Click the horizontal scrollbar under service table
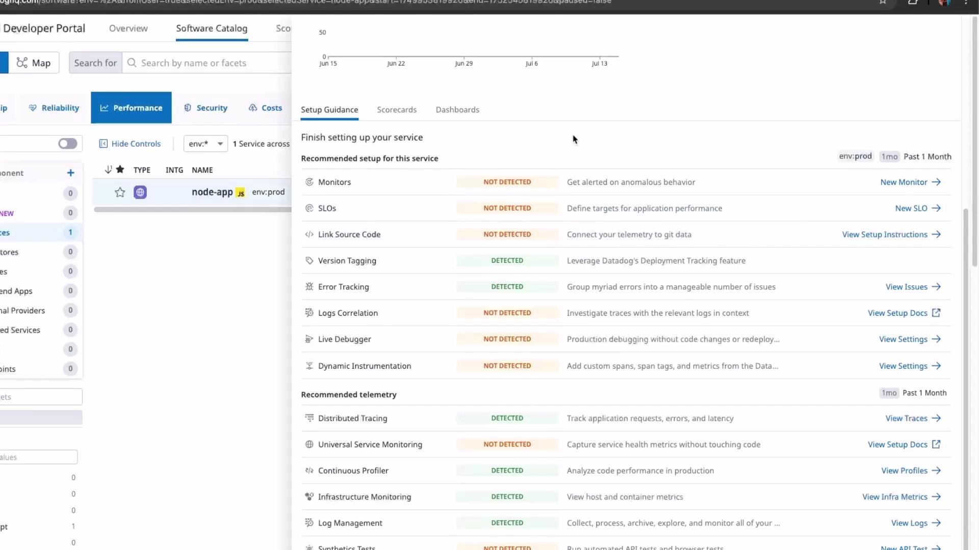Screen dimensions: 979x550 click(192, 209)
